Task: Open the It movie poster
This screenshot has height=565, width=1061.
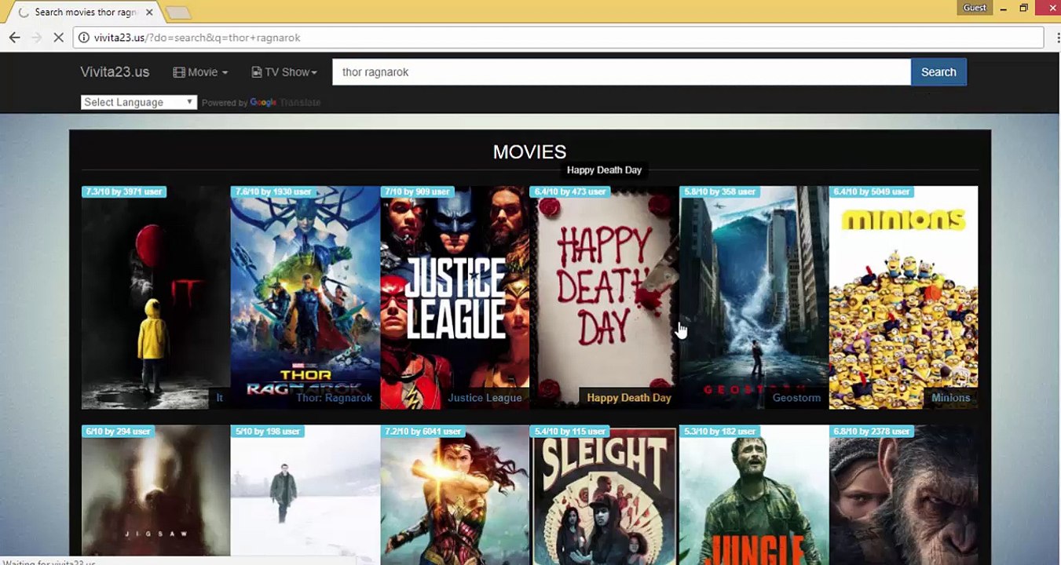Action: (x=155, y=297)
